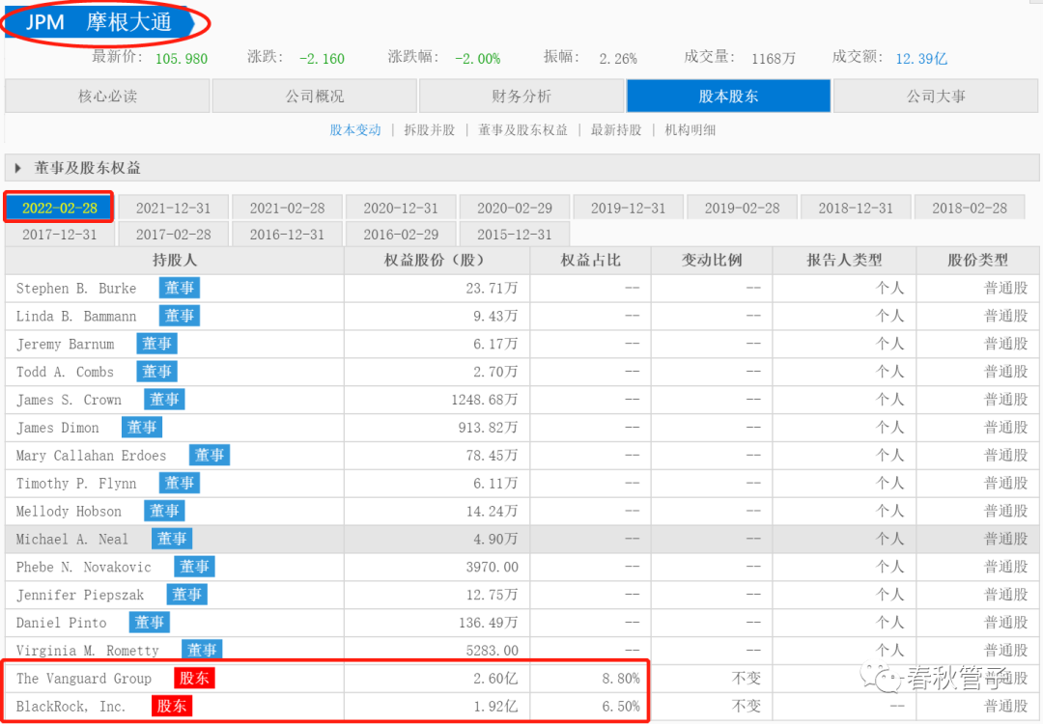The width and height of the screenshot is (1043, 724).
Task: Select the 2020-02-29 date tab
Action: (x=514, y=209)
